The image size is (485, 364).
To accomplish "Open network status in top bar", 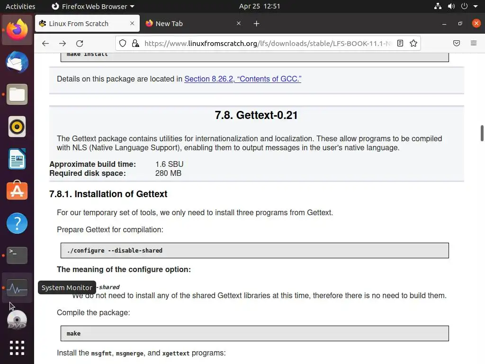I will pyautogui.click(x=438, y=6).
